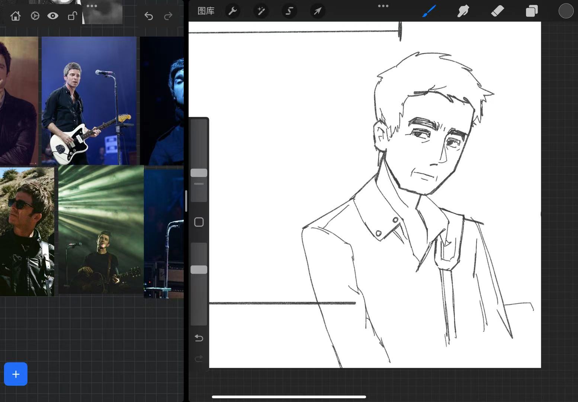Image resolution: width=578 pixels, height=402 pixels.
Task: Select the Smudge tool
Action: coord(463,11)
